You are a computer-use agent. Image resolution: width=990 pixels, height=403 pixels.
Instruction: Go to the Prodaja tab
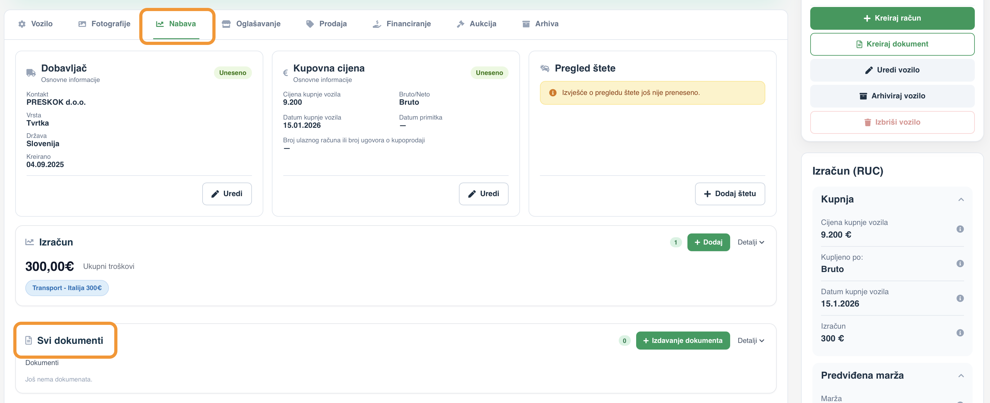pos(326,24)
